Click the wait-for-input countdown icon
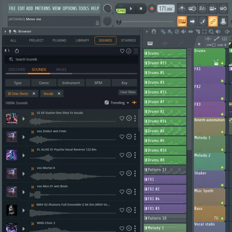 click(192, 8)
